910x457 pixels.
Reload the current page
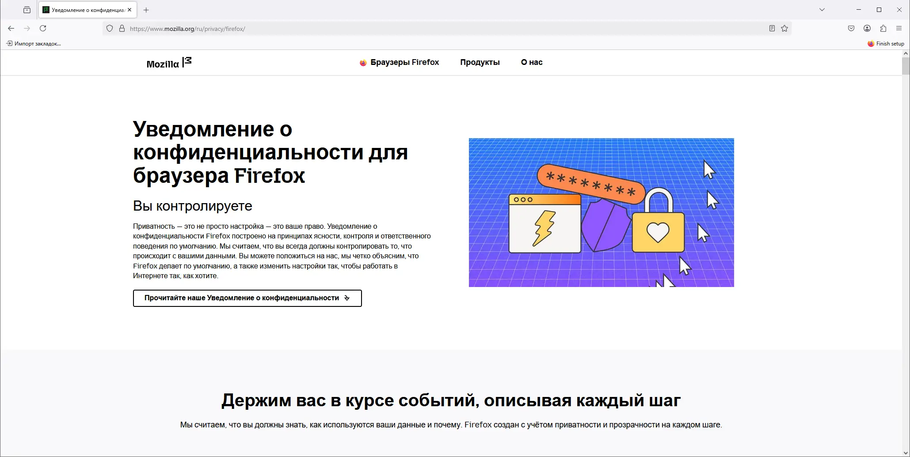pyautogui.click(x=43, y=28)
